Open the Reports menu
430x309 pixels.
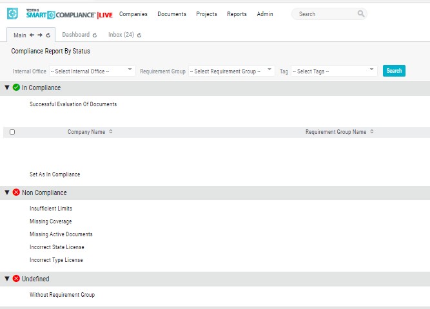point(237,14)
